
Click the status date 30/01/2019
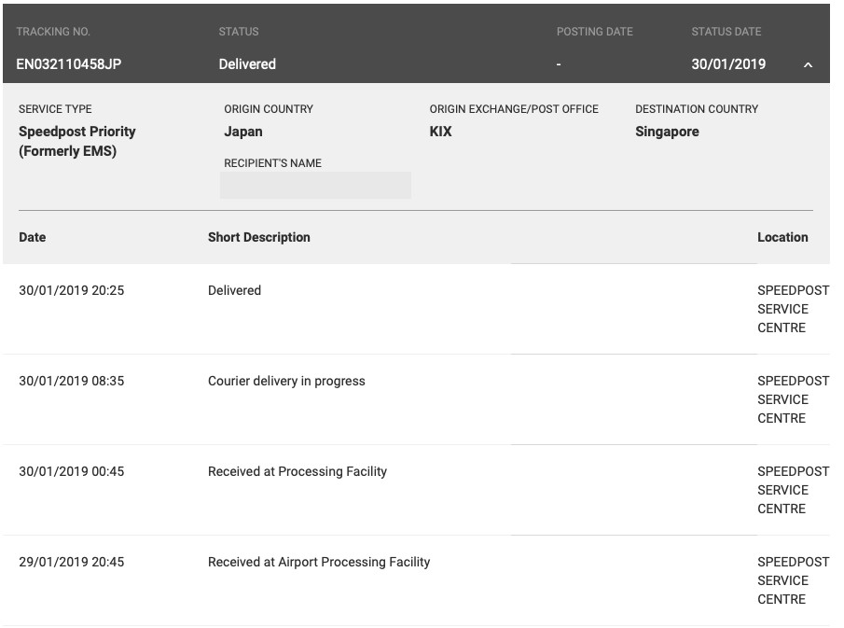728,64
